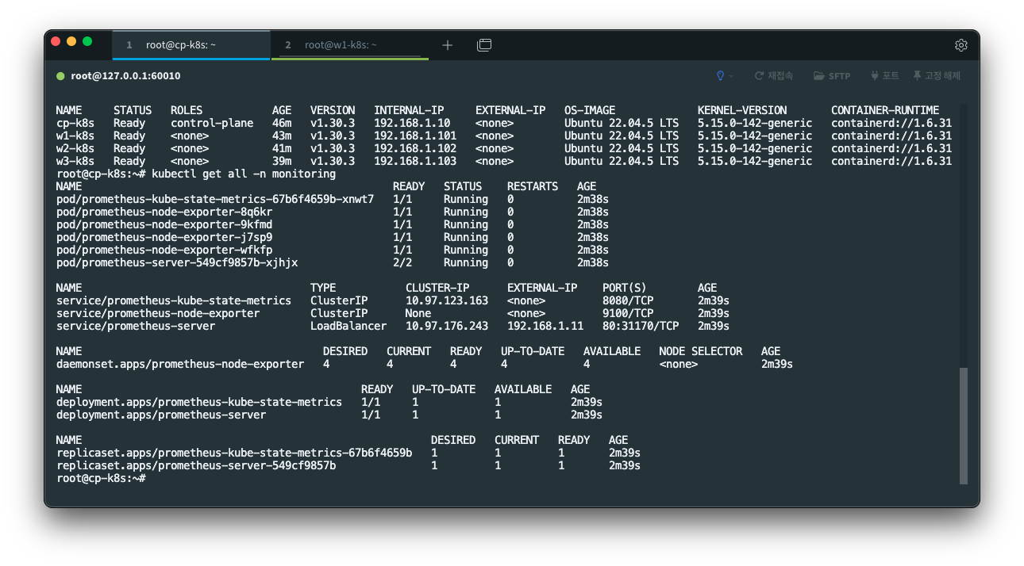Switch to the root@w1-k8s tab
Viewport: 1024px width, 566px height.
pyautogui.click(x=349, y=45)
